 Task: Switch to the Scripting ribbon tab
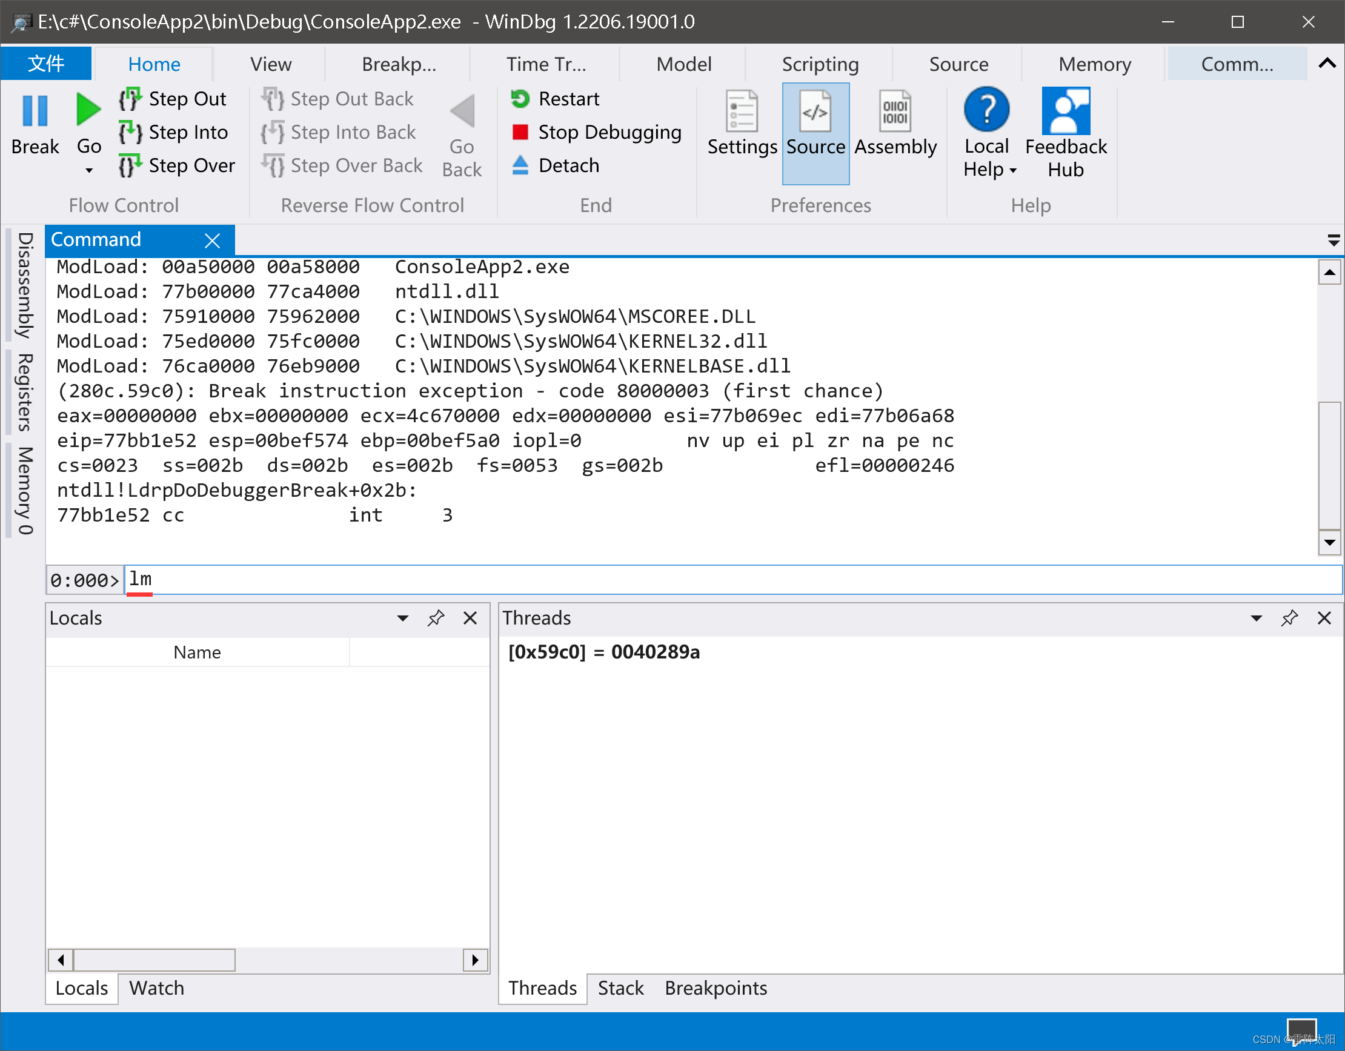pos(820,64)
